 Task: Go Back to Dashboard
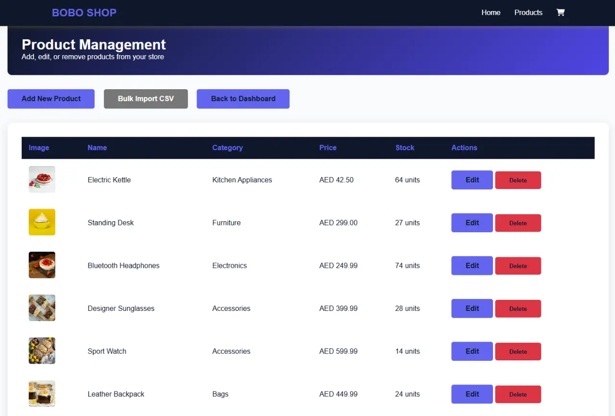[x=243, y=99]
